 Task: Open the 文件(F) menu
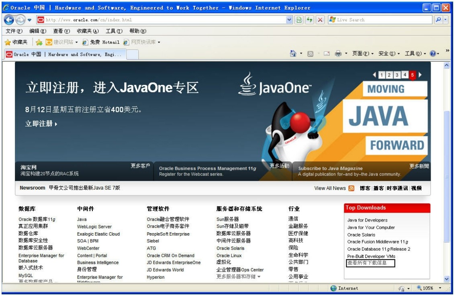pyautogui.click(x=14, y=31)
